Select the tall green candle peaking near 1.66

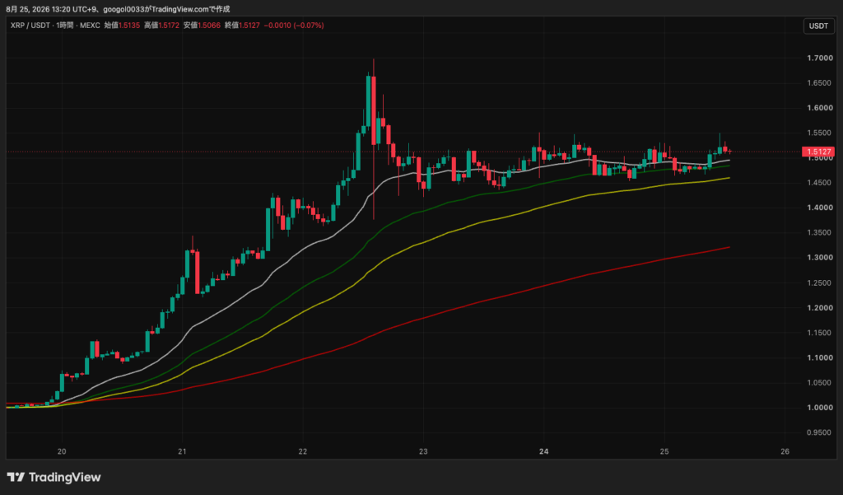(368, 102)
